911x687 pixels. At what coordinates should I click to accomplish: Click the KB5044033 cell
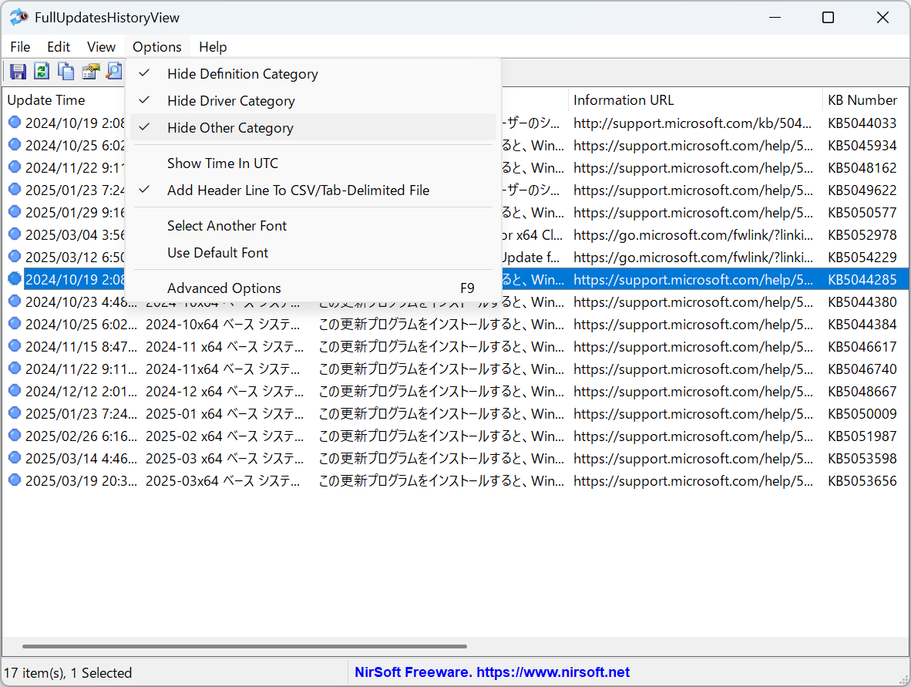coord(862,123)
